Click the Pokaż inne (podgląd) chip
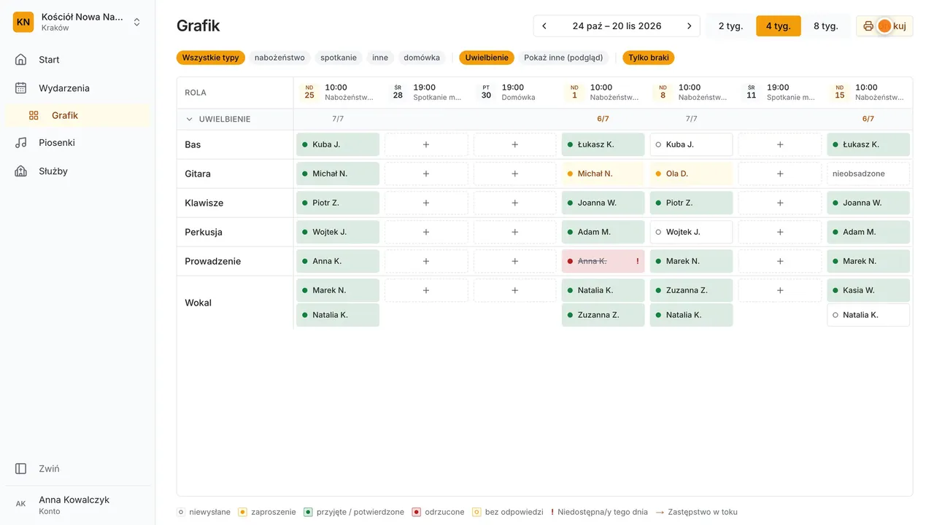 563,58
